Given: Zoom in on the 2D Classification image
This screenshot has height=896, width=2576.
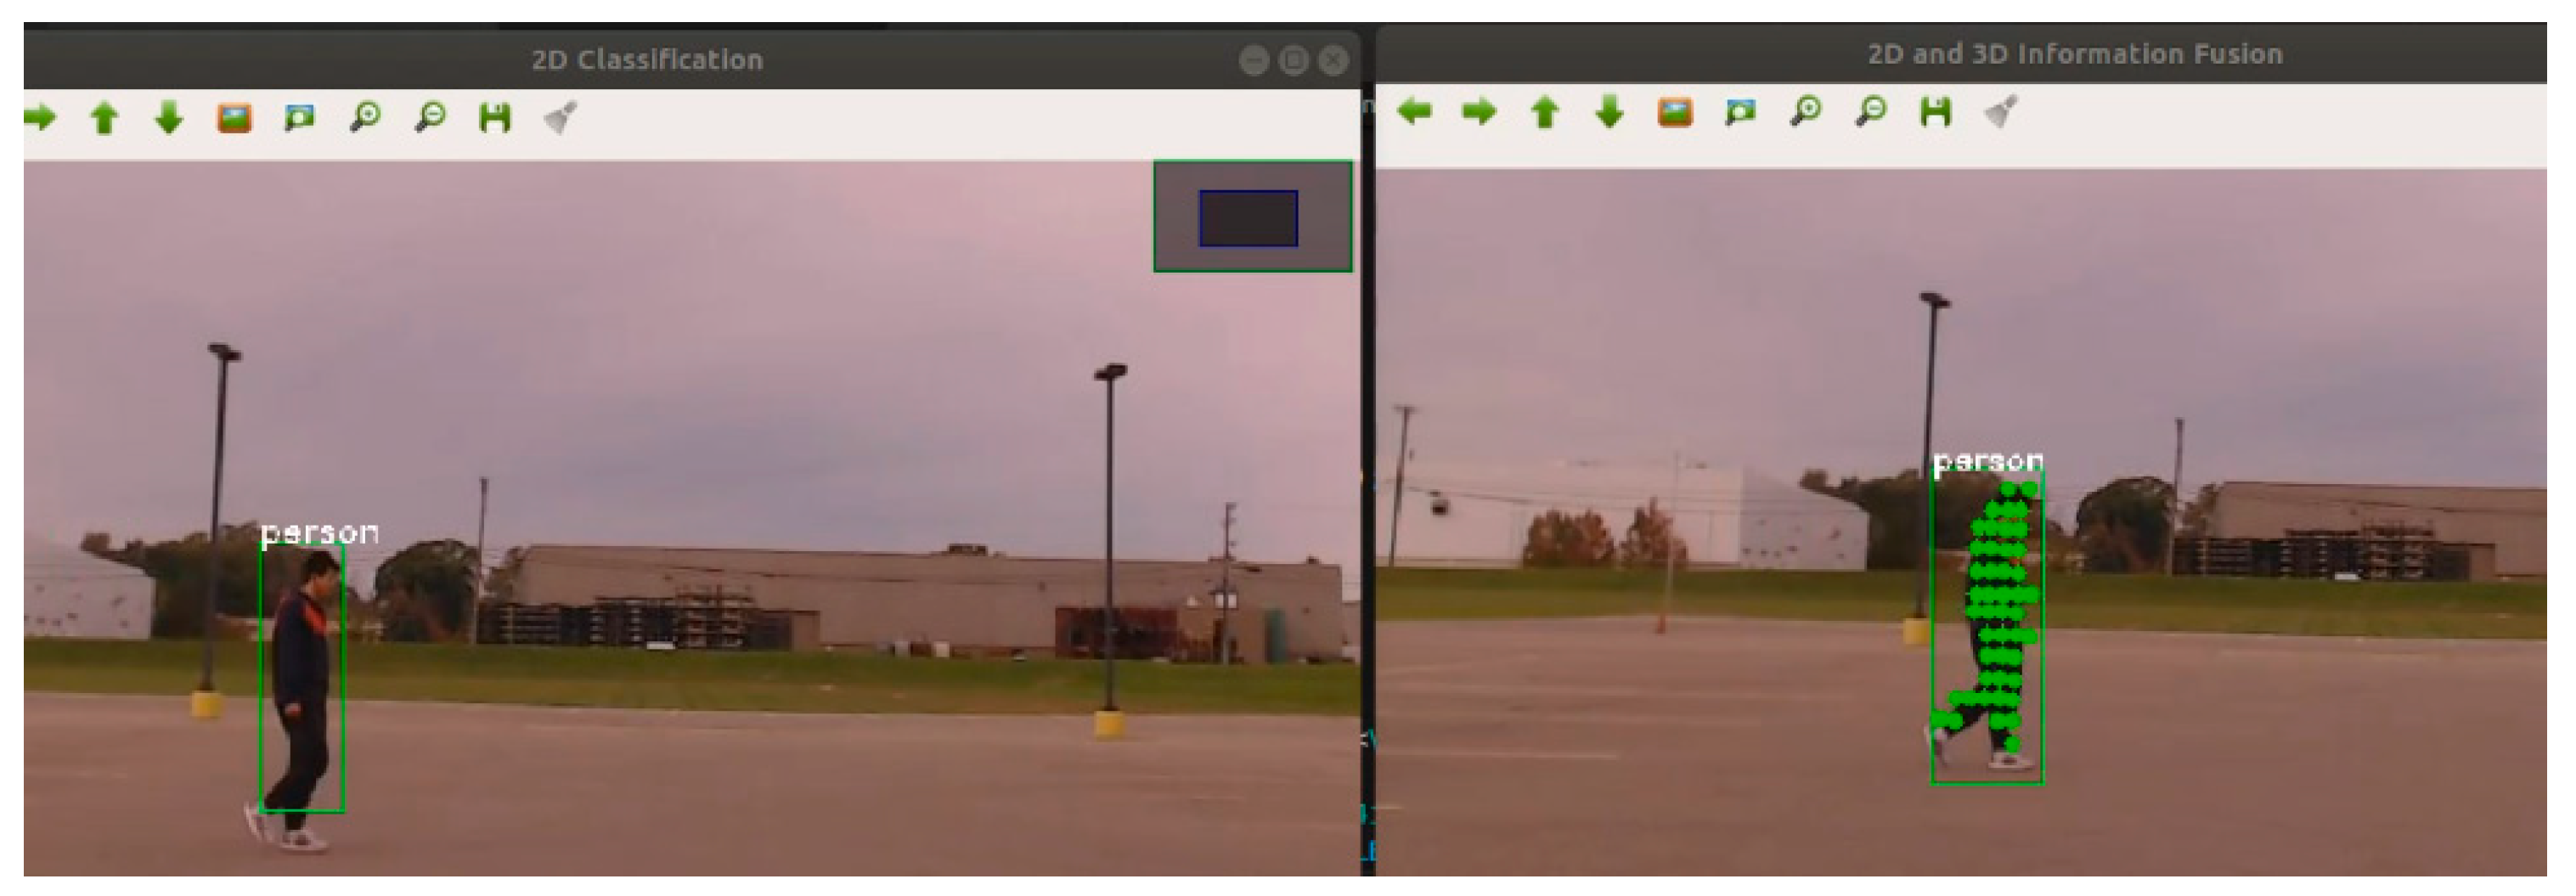Looking at the screenshot, I should point(365,117).
